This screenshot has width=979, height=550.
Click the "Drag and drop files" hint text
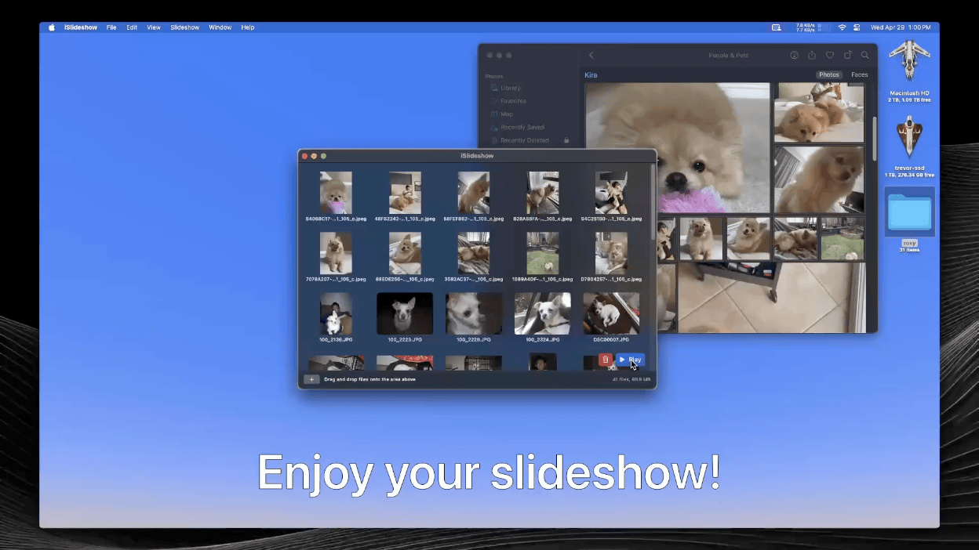click(370, 379)
